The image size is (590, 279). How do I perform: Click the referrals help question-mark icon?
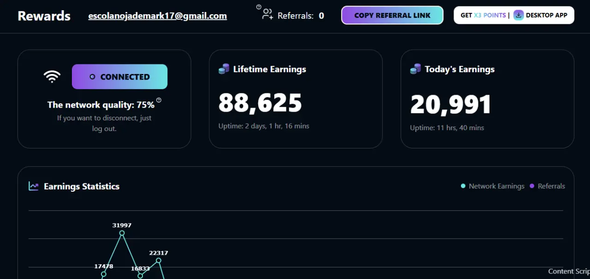point(259,7)
